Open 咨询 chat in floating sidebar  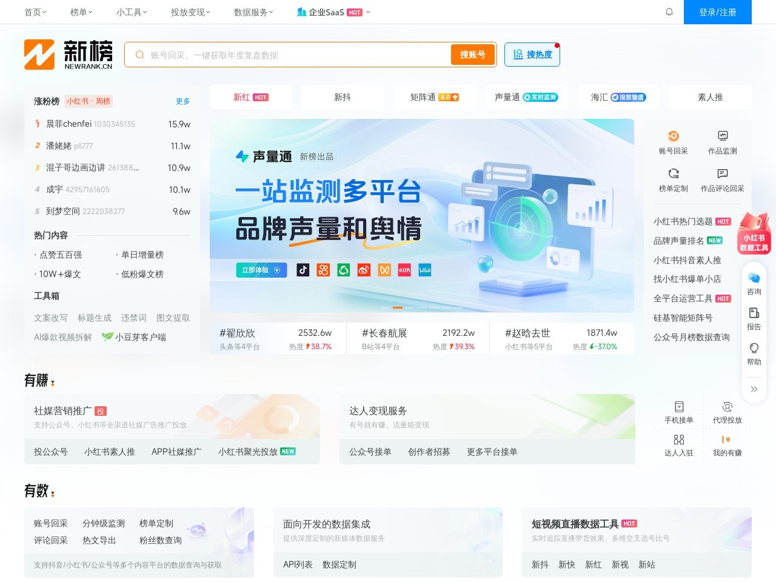[754, 278]
